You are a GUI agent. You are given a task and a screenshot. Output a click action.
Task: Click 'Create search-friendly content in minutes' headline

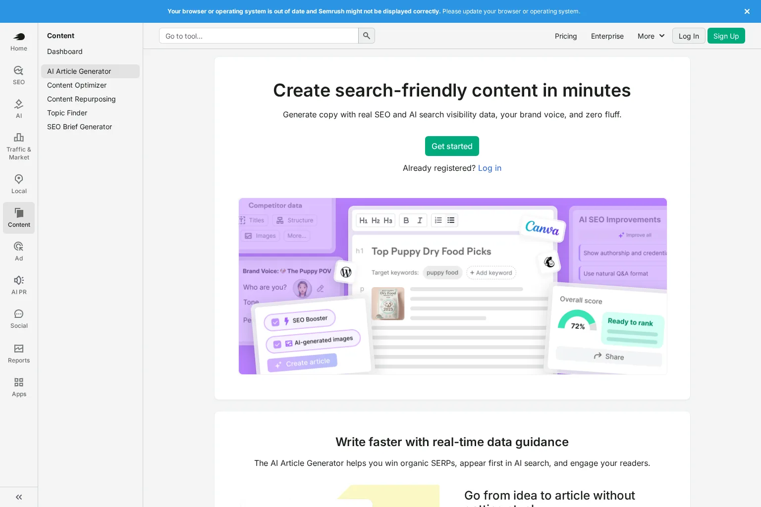click(452, 91)
